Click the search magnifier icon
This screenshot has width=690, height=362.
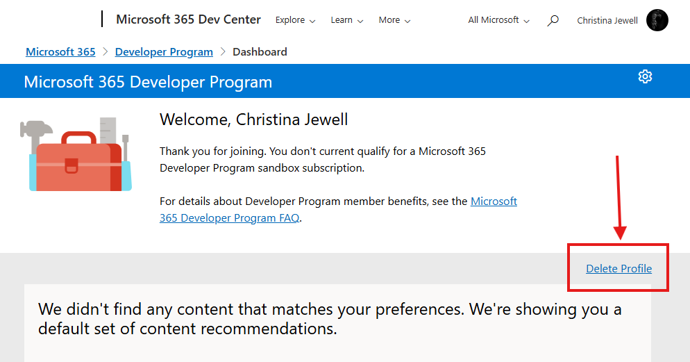pyautogui.click(x=553, y=20)
